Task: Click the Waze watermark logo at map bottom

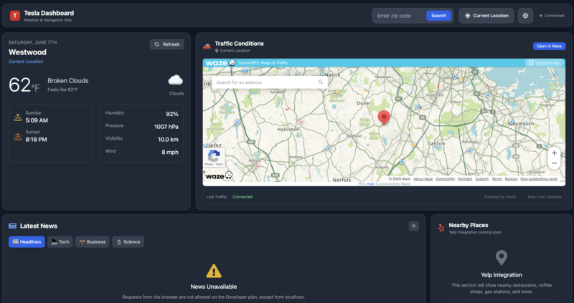Action: 219,175
